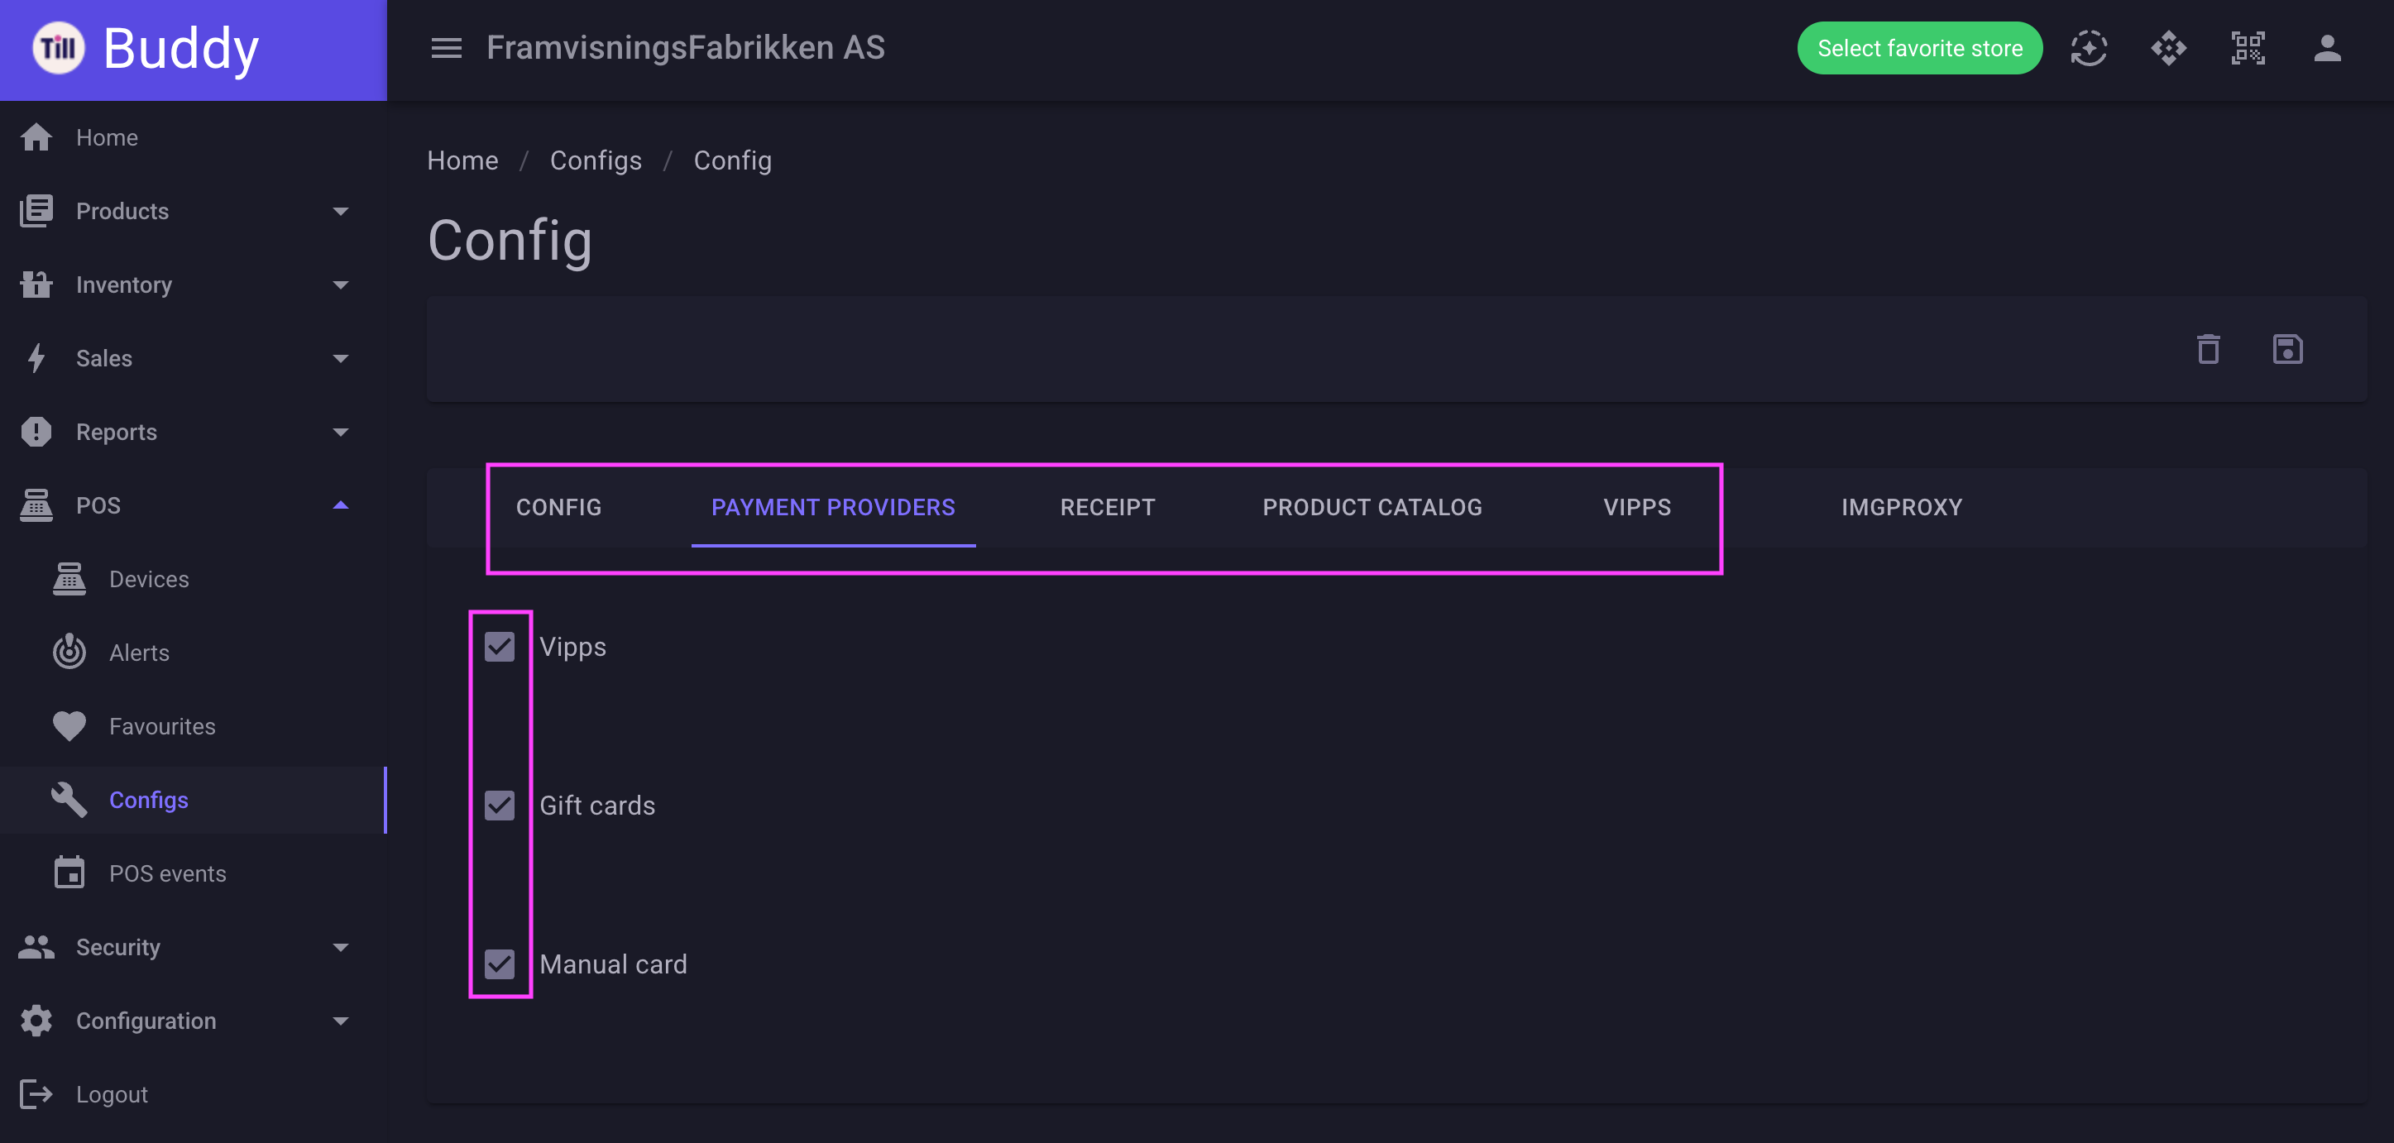This screenshot has height=1143, width=2394.
Task: Open the RECEIPT tab
Action: click(x=1108, y=507)
